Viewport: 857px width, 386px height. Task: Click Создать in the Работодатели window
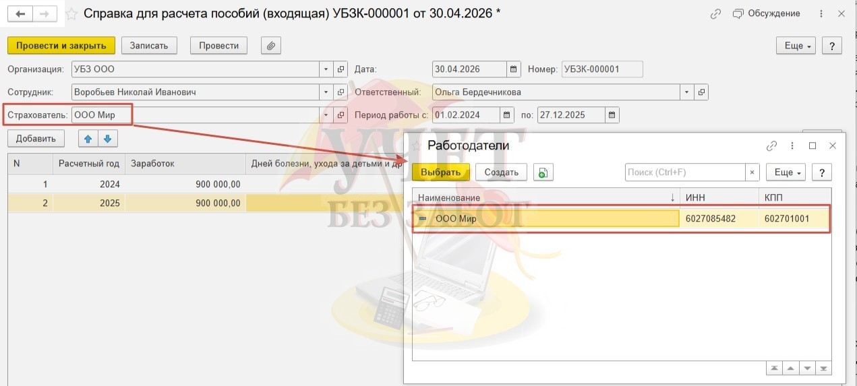pos(502,172)
